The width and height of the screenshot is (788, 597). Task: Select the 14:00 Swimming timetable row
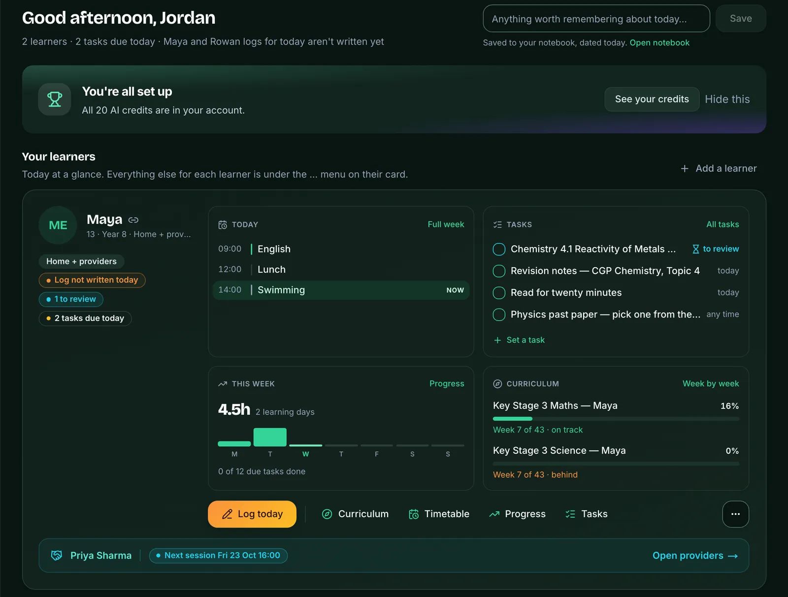[x=341, y=290]
